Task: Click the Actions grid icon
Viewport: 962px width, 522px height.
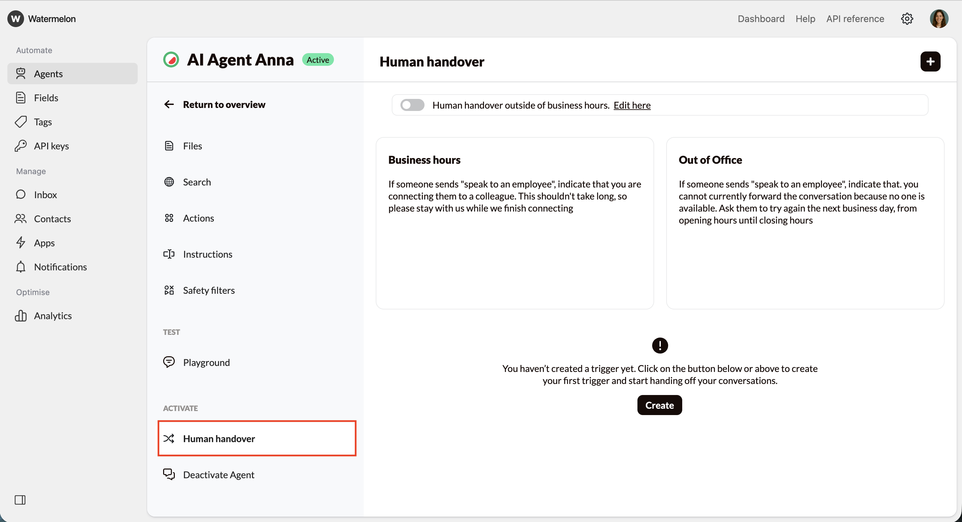Action: (169, 218)
